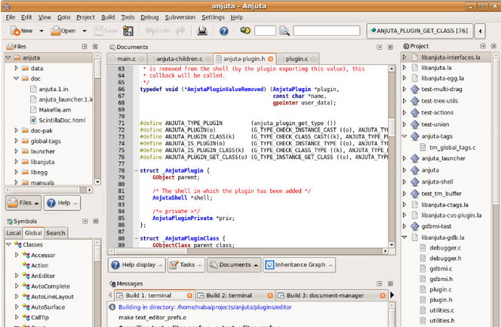The height and width of the screenshot is (327, 501).
Task: Click the test-multi-drag target icon
Action: pos(415,90)
